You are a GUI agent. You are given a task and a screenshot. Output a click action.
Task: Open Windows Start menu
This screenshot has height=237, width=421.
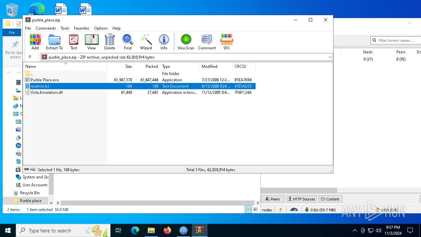click(8, 230)
